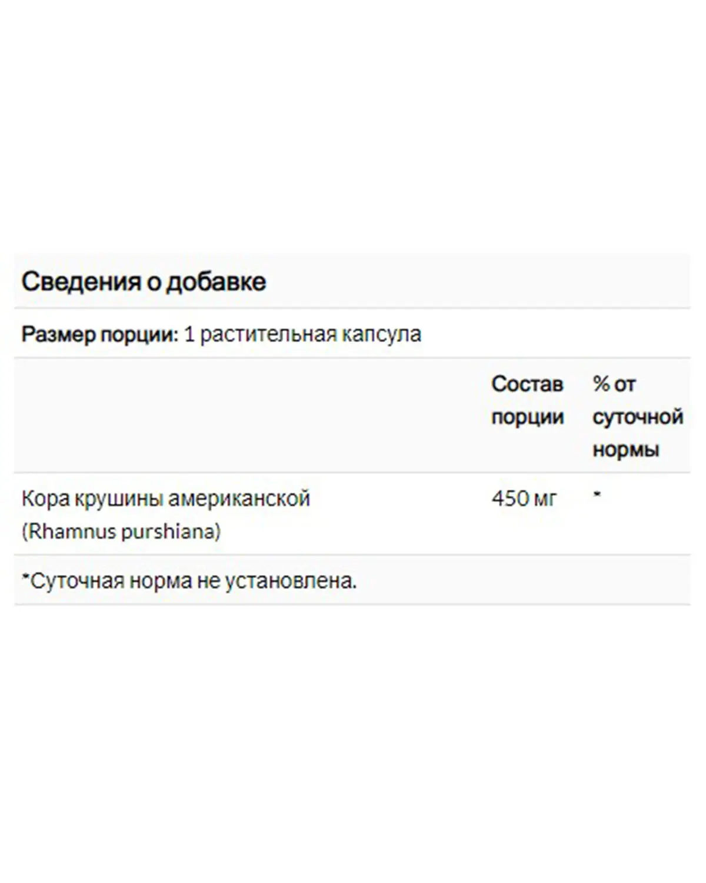This screenshot has width=706, height=883.
Task: Click the '% от суточной нормы' header
Action: click(x=638, y=417)
